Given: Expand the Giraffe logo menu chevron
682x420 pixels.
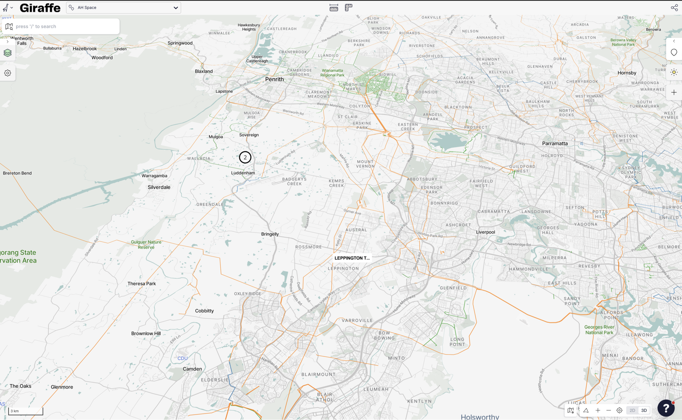Looking at the screenshot, I should click(12, 8).
